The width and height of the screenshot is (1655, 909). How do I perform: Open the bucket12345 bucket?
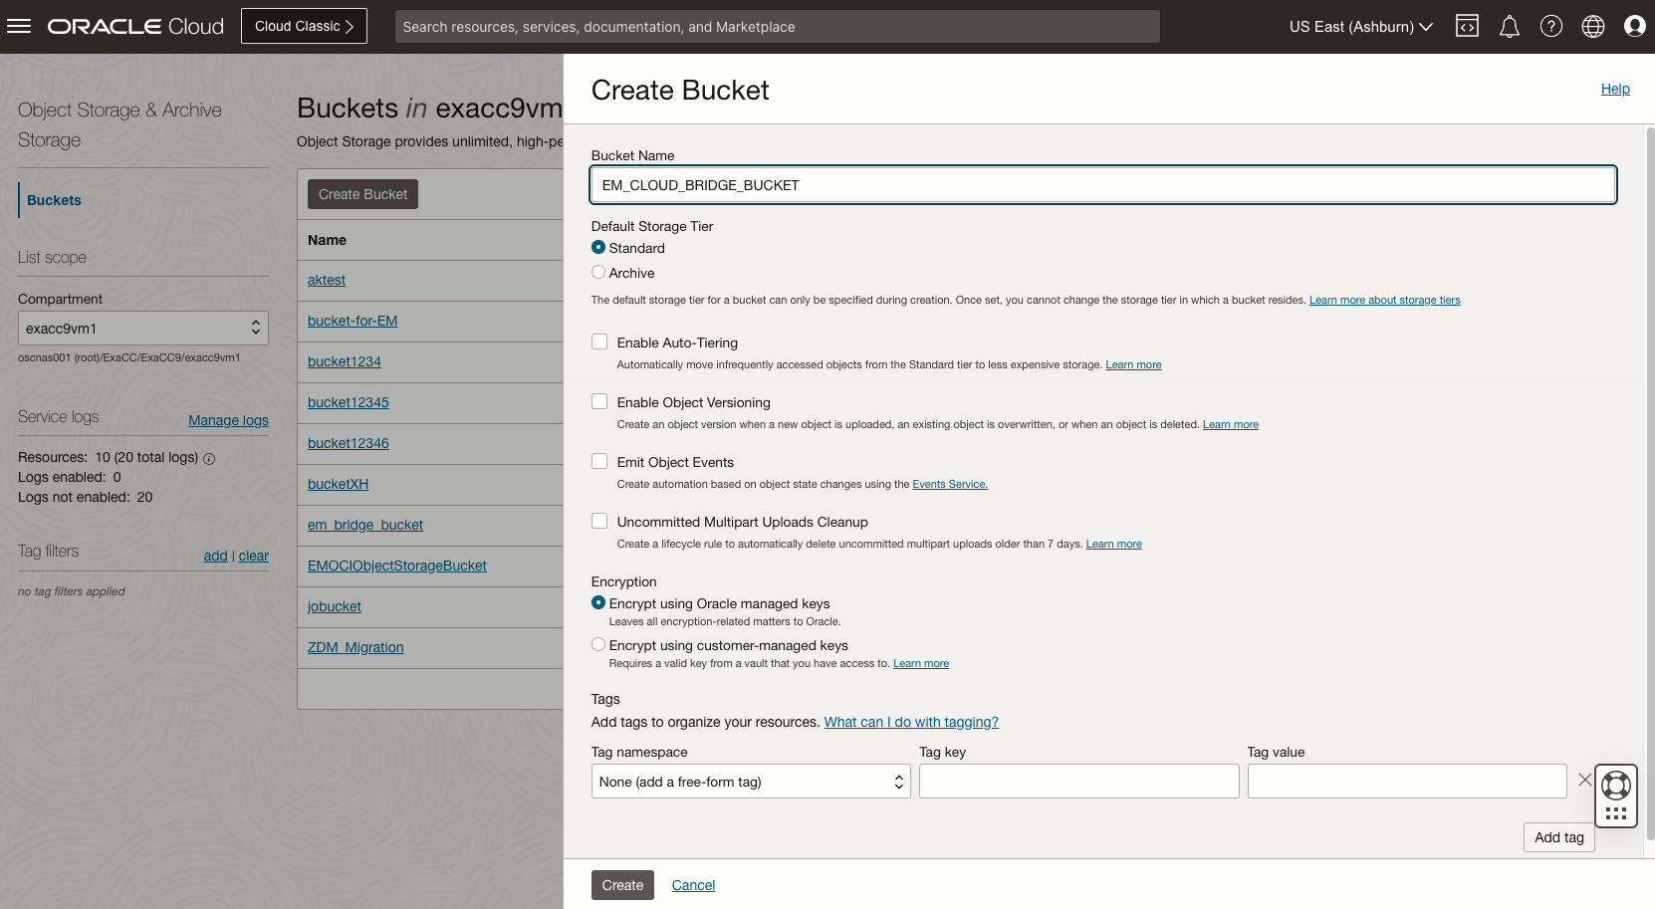(348, 402)
